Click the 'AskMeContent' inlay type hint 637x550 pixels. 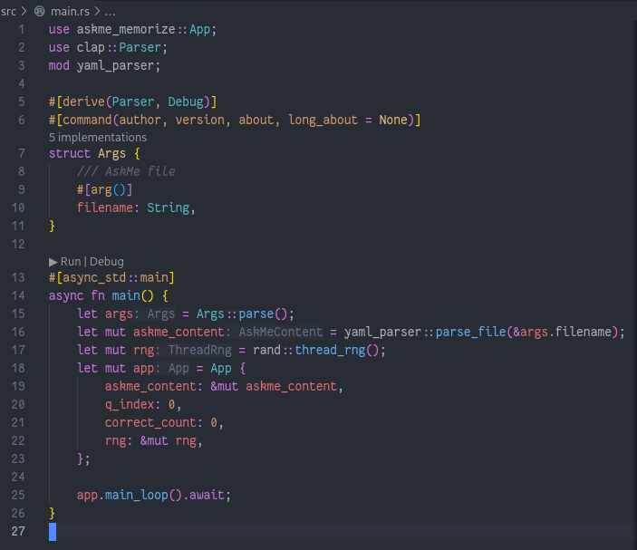pos(280,333)
